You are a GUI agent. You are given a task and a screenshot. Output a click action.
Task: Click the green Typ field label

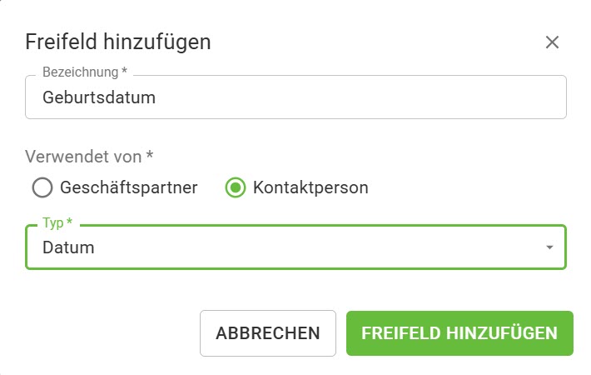57,223
